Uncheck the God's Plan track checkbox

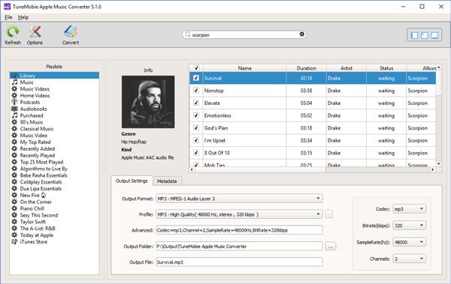pos(196,128)
